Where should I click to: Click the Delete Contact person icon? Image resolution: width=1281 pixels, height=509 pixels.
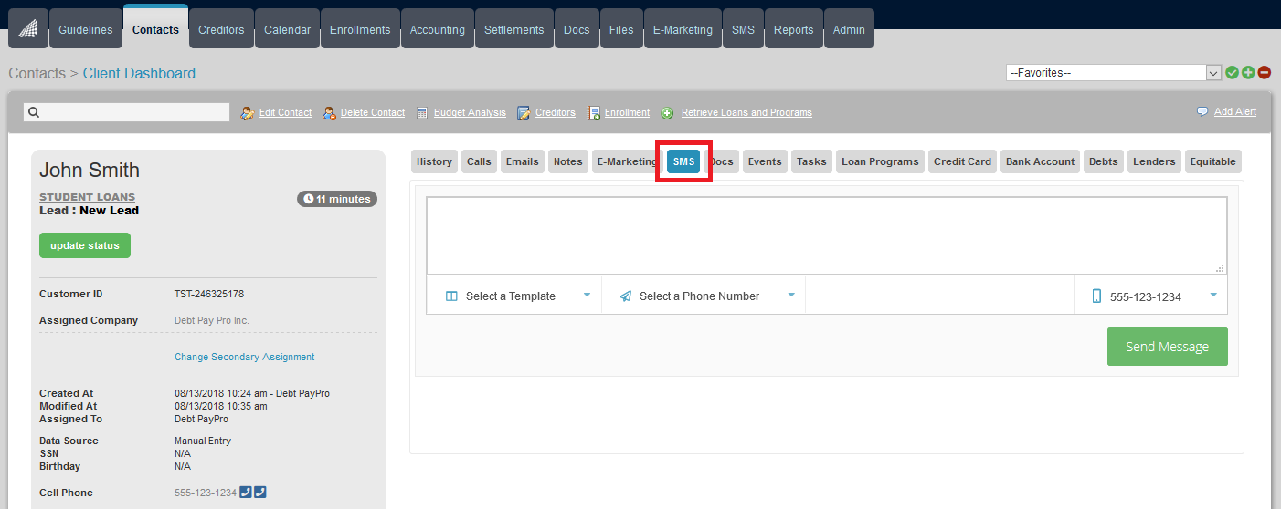tap(329, 113)
